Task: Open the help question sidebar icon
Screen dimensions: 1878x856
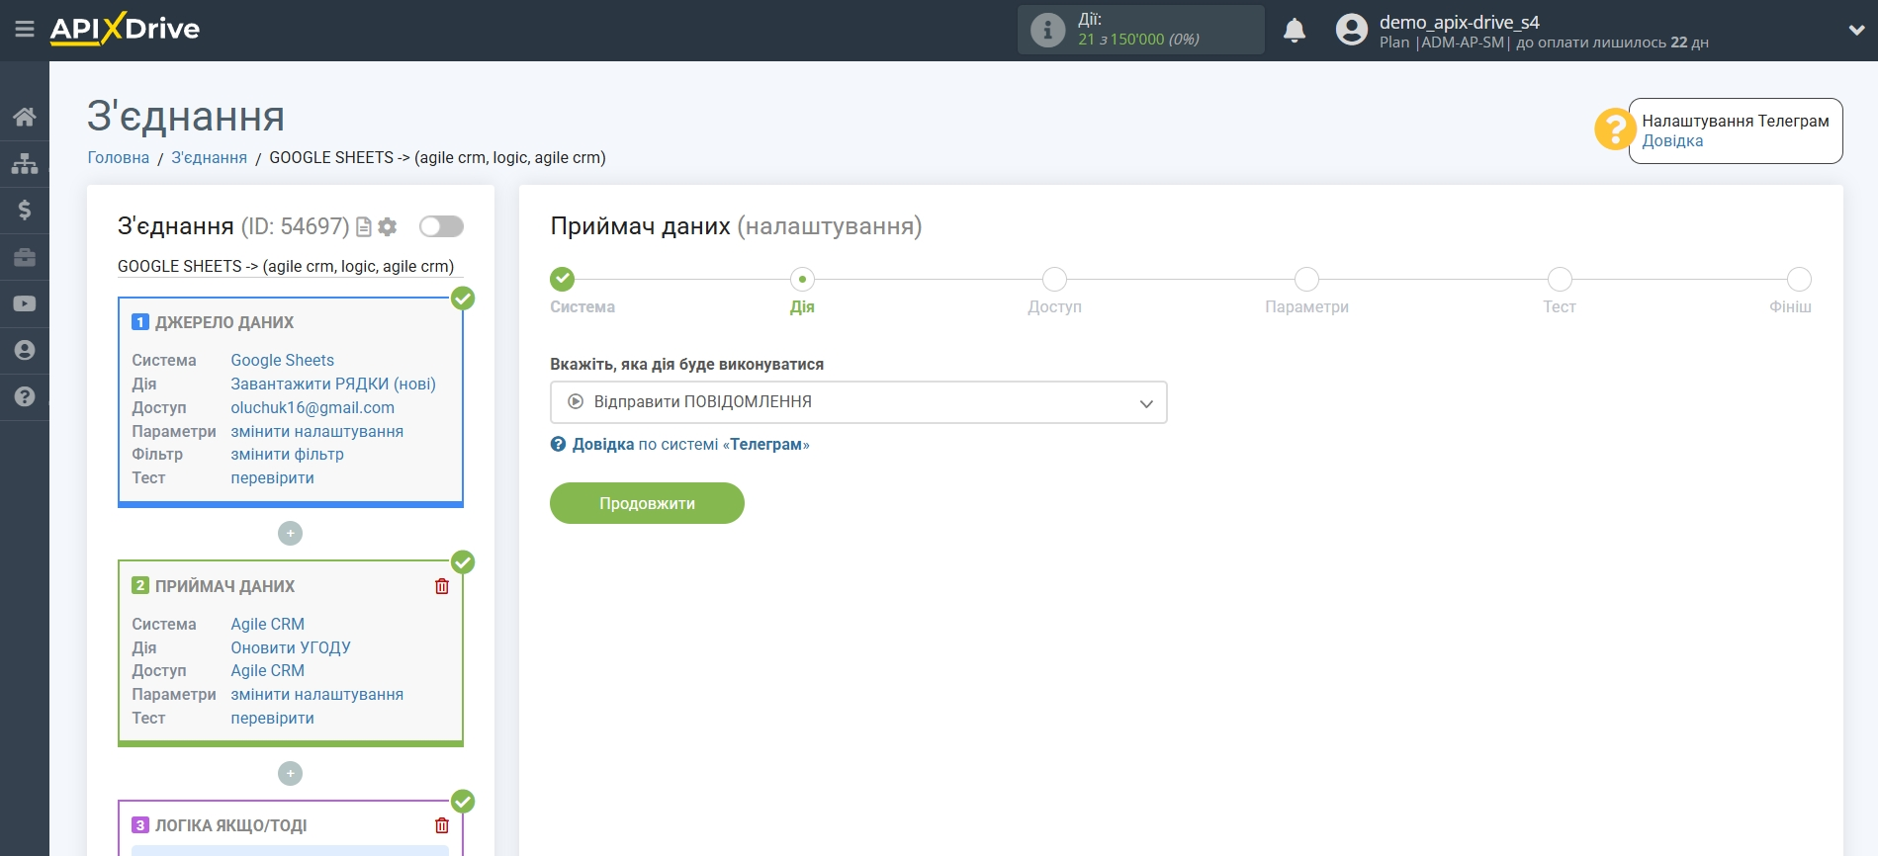Action: (x=25, y=396)
